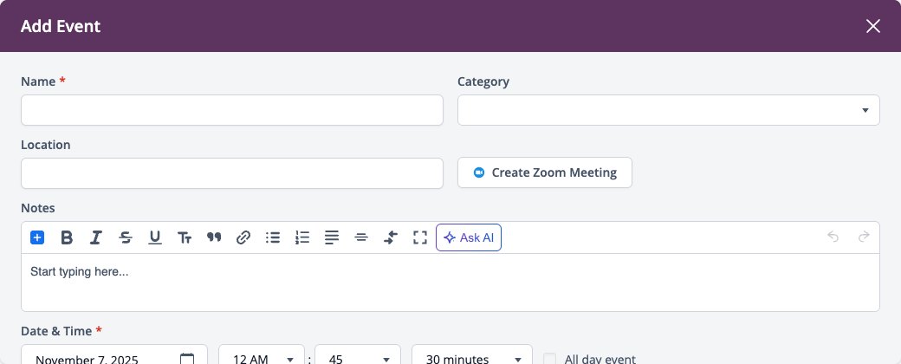Open the Category dropdown

click(668, 110)
